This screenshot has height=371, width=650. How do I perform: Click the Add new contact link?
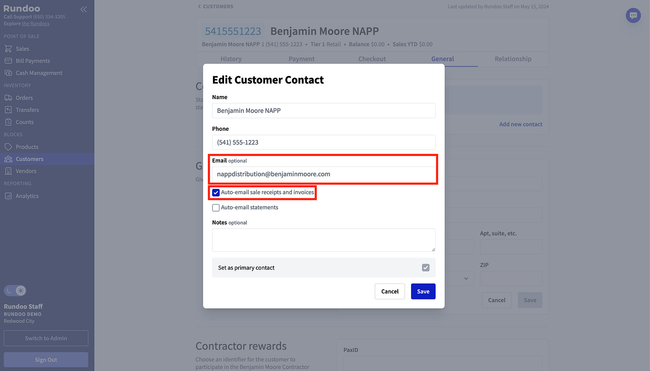click(521, 124)
